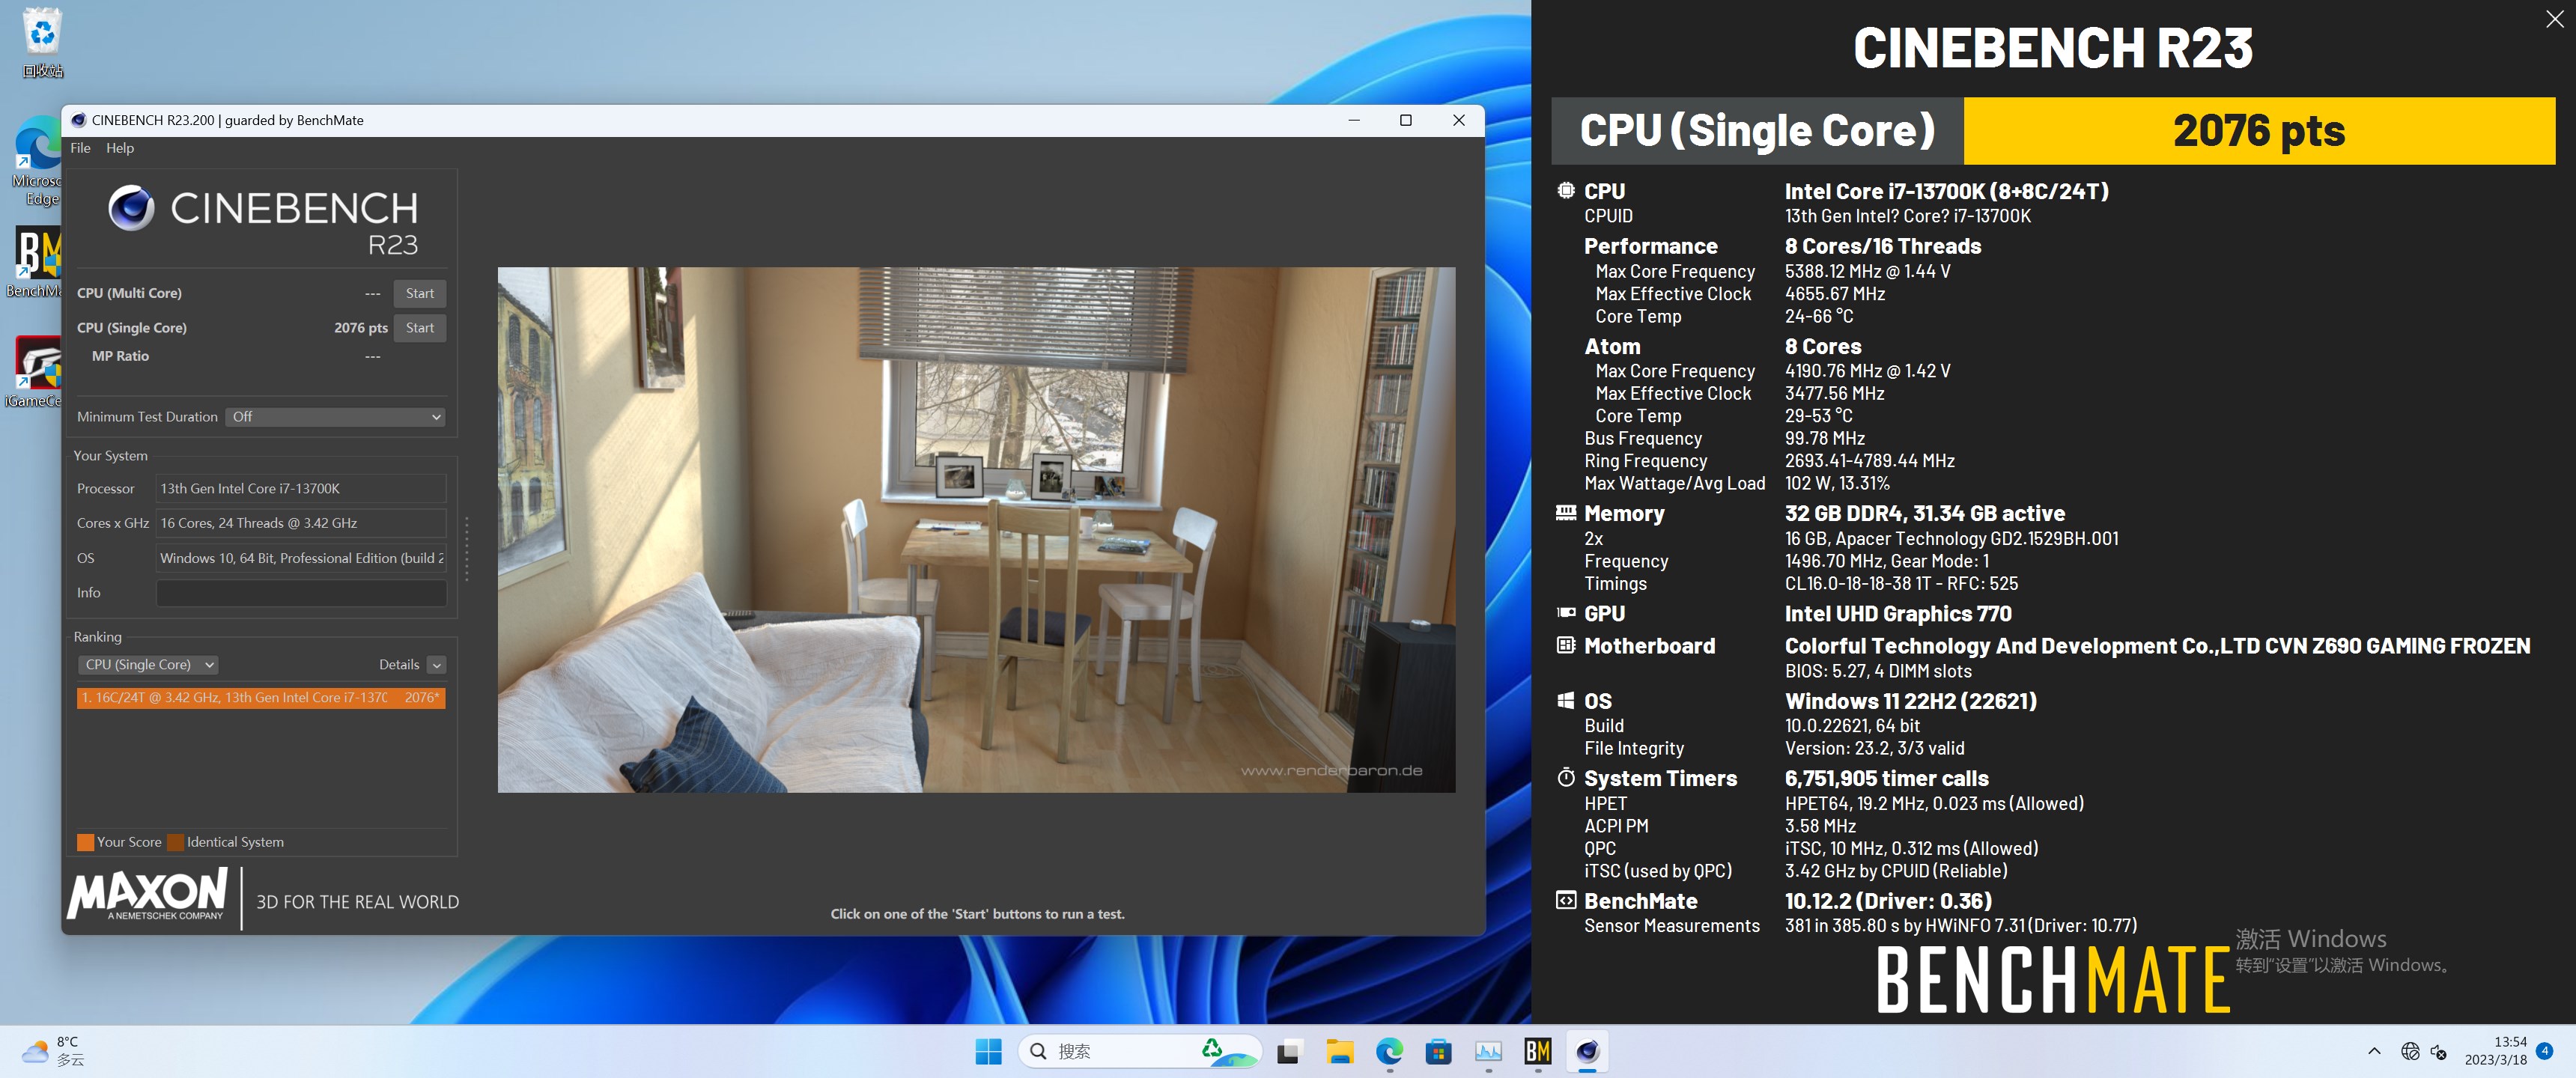Open Microsoft Store from taskbar

tap(1438, 1051)
